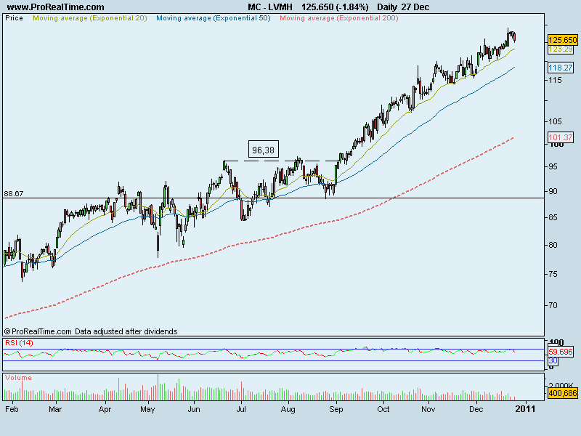
Task: Click the Dec month label
Action: pyautogui.click(x=476, y=409)
